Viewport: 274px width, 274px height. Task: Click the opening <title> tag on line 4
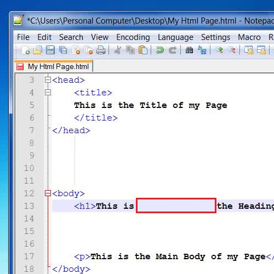(x=93, y=93)
